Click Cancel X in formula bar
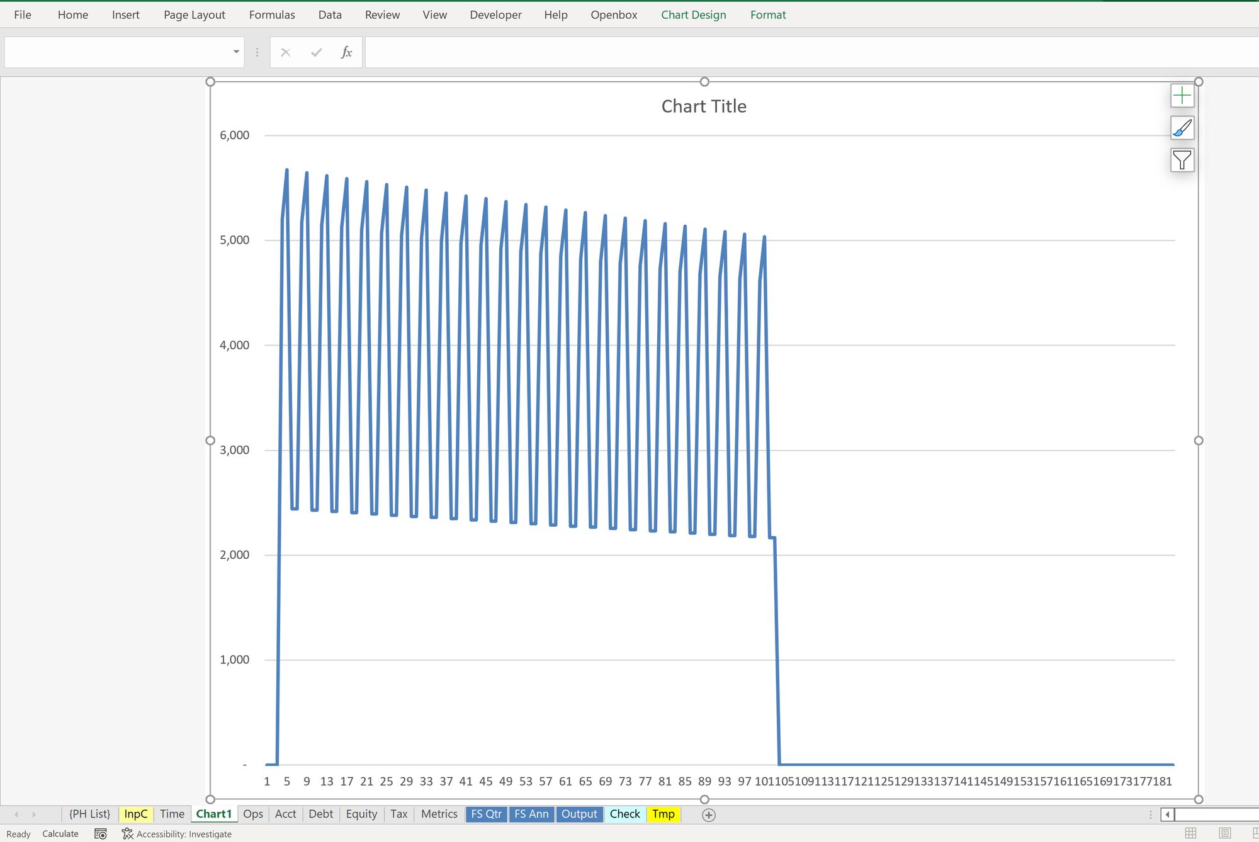 click(285, 52)
